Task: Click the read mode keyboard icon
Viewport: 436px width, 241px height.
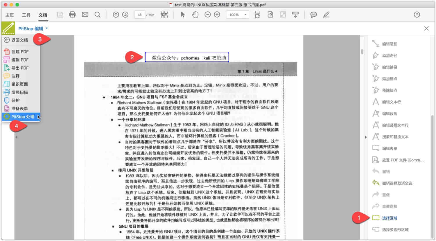Action: pos(295,15)
